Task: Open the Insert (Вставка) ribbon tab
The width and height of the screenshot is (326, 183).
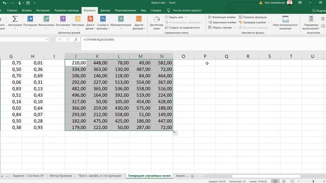Action: (26, 10)
